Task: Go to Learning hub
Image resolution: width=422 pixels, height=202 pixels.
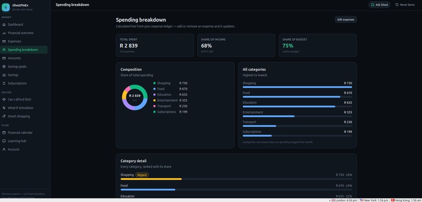Action: 24,141
